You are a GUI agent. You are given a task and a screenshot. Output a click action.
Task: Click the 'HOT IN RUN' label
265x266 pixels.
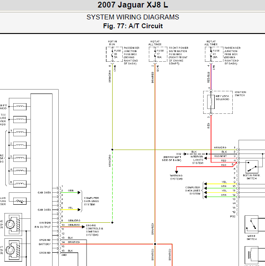[112, 43]
